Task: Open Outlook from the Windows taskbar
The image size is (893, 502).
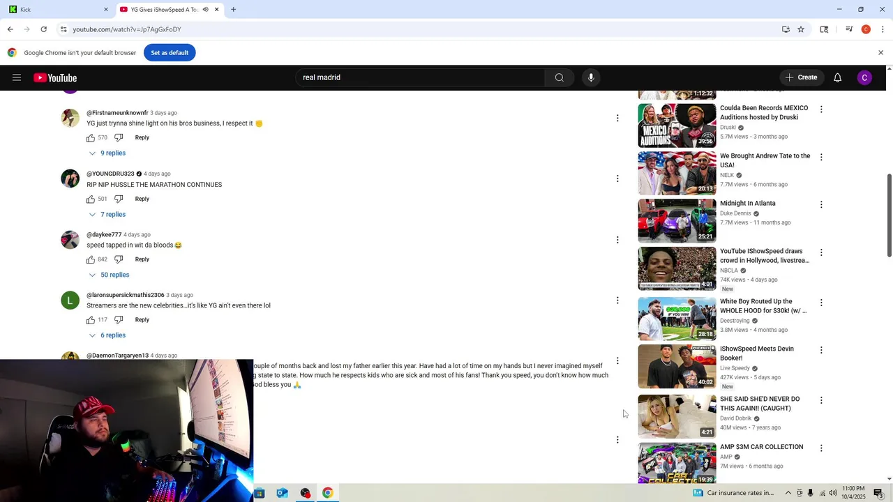Action: click(x=282, y=493)
